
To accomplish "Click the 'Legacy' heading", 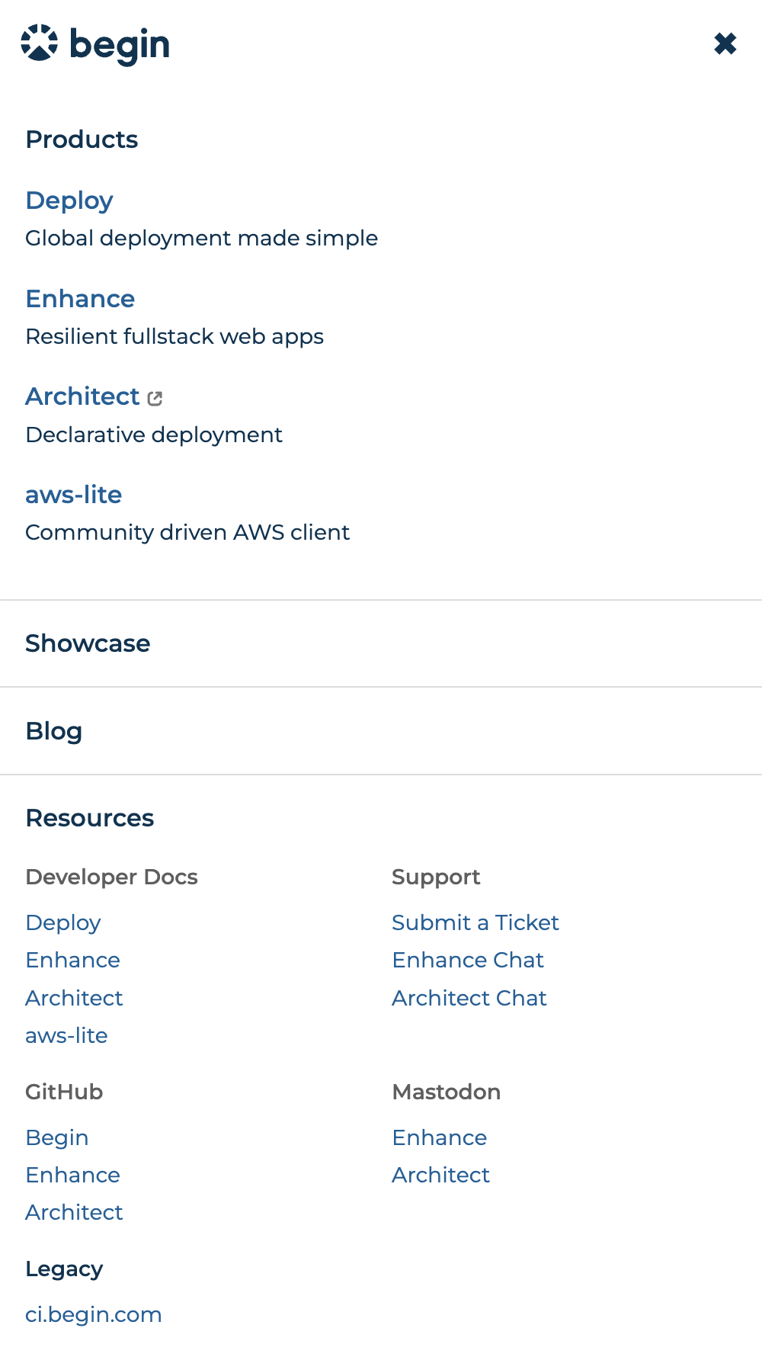I will click(64, 1269).
